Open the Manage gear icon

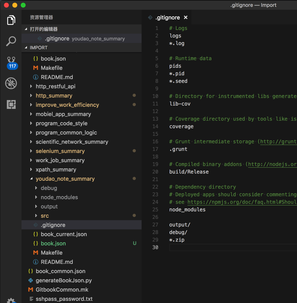[x=11, y=300]
